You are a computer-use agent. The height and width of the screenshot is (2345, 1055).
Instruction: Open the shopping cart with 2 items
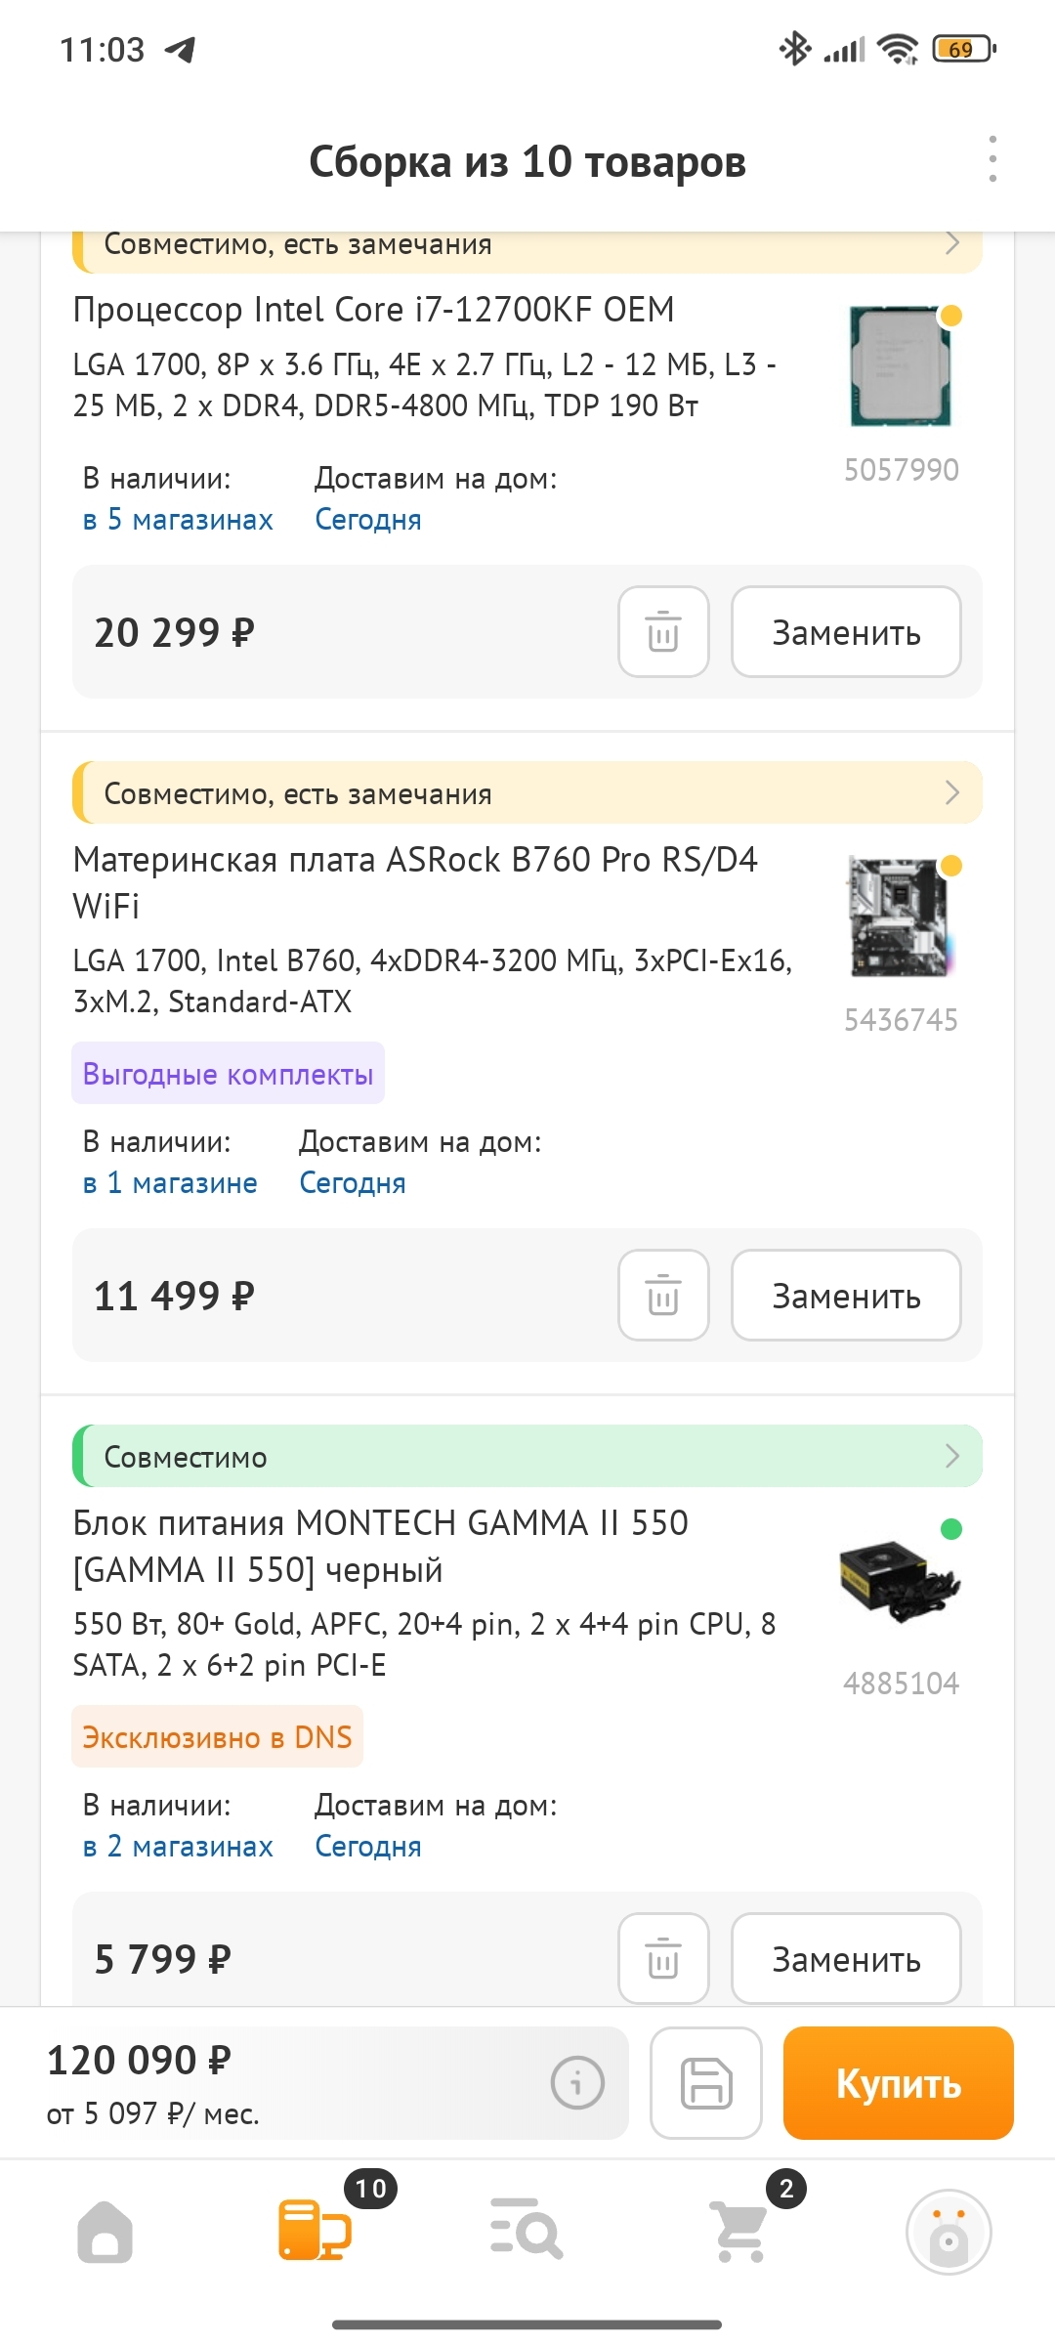740,2230
